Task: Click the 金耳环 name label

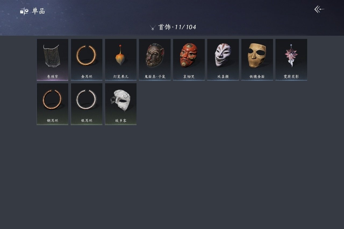Action: point(87,77)
